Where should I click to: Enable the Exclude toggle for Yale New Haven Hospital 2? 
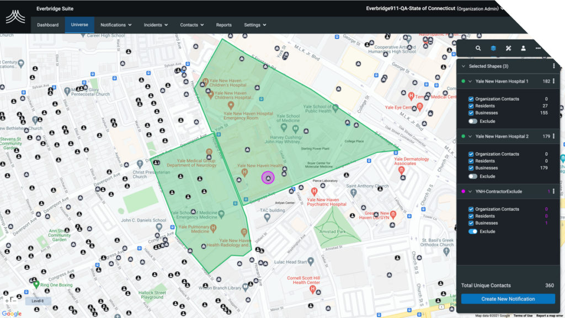click(x=473, y=176)
